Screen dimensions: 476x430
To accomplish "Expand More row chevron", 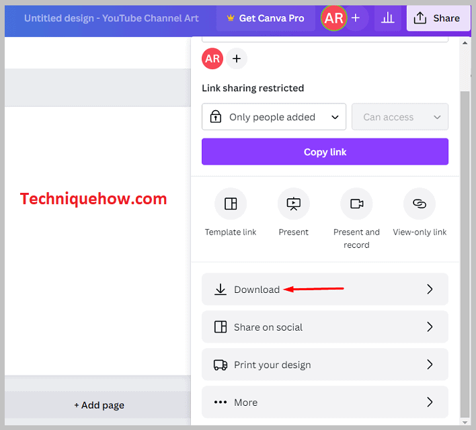I will click(430, 402).
